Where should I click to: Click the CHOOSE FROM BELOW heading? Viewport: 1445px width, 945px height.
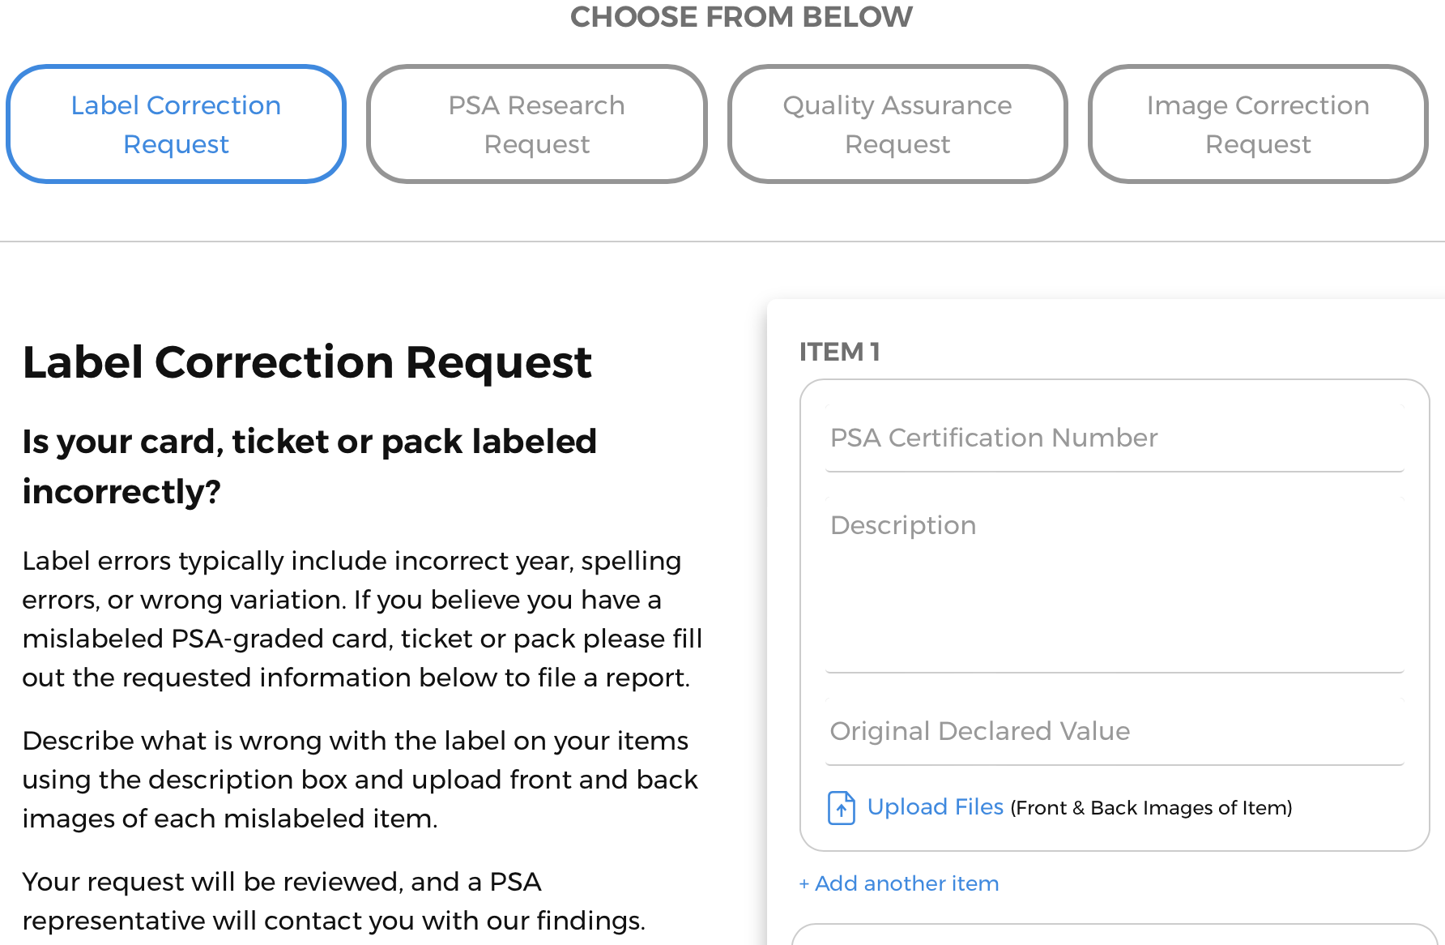point(741,16)
